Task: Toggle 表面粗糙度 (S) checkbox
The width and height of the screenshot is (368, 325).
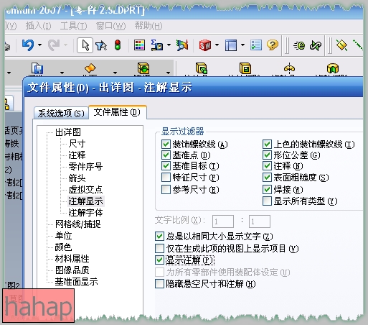Action: [x=267, y=178]
